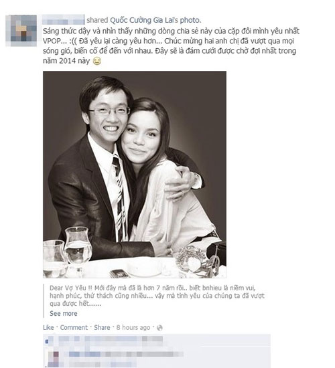Open the 'photo' link in post header
Screen dimensions: 335x368
coord(190,21)
